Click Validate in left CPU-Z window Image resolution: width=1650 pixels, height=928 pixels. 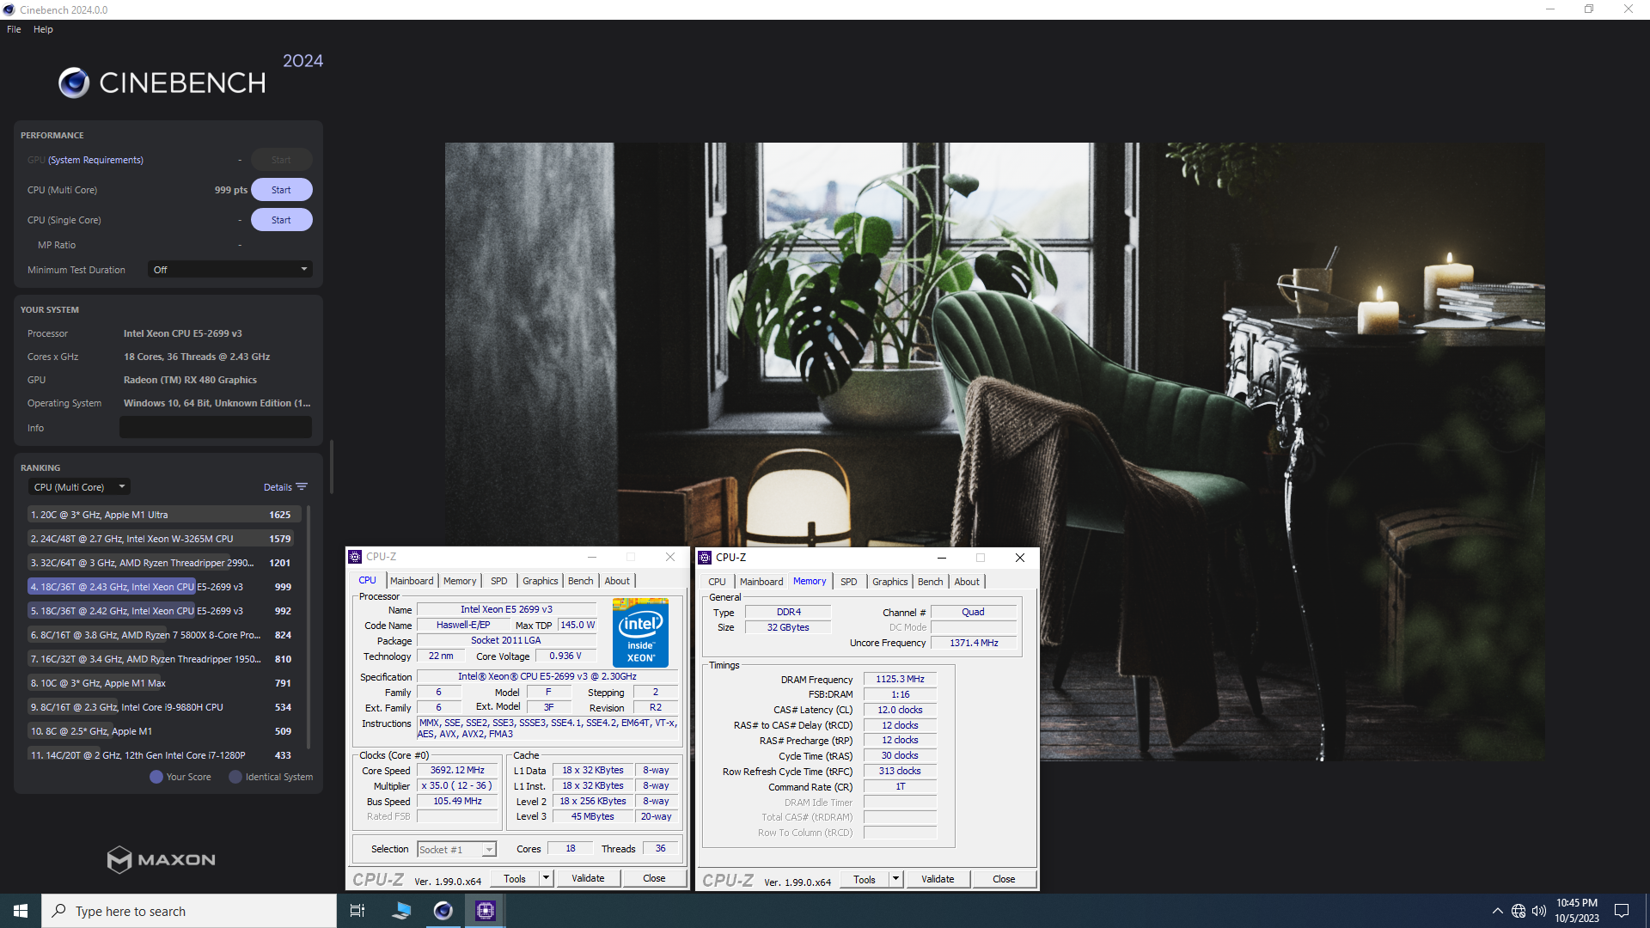tap(589, 878)
